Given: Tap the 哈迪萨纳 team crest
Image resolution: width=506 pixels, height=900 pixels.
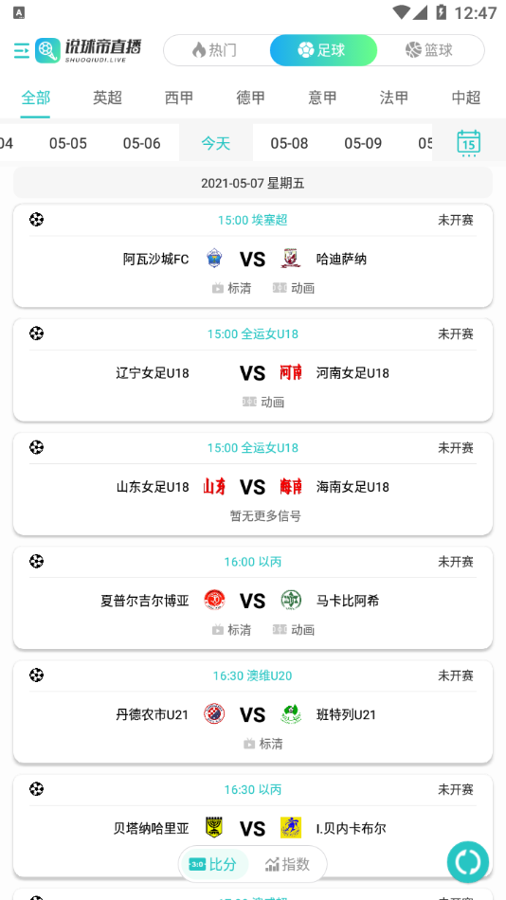Looking at the screenshot, I should (x=291, y=259).
